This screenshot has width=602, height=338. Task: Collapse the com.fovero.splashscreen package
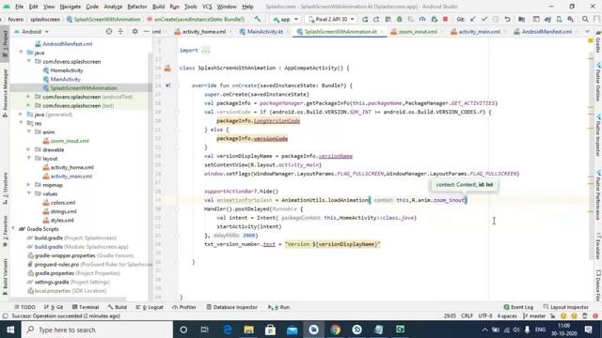click(x=29, y=61)
